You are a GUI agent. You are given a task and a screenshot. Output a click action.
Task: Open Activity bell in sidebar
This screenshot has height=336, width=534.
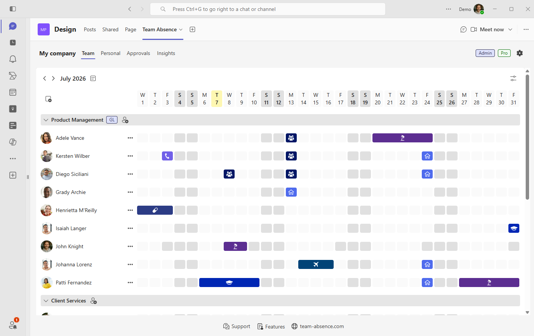[13, 59]
